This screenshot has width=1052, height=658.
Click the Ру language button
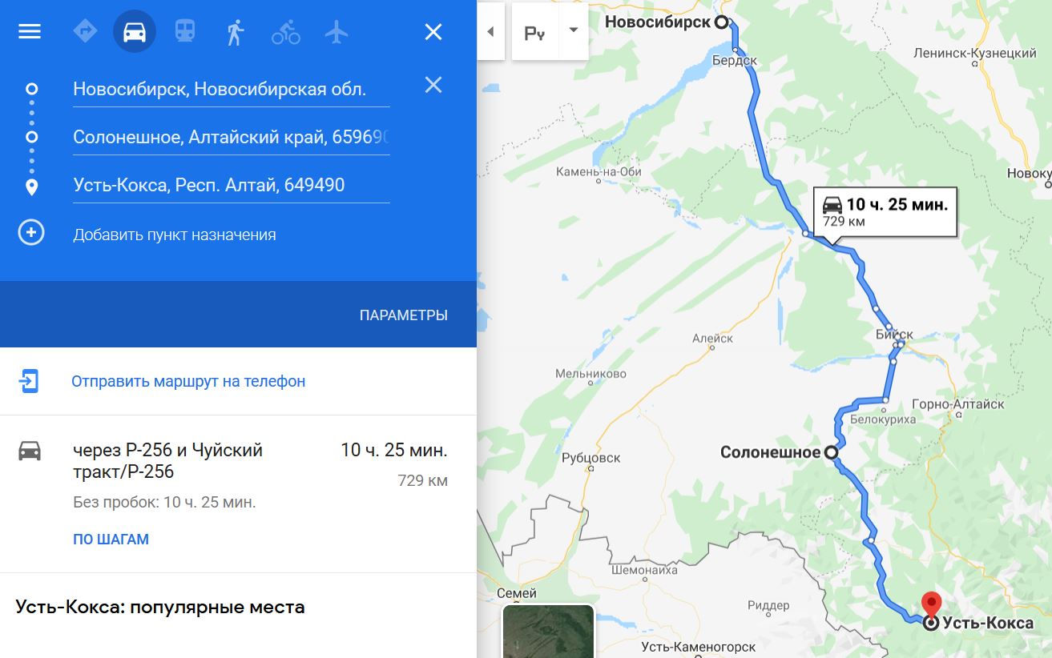535,32
